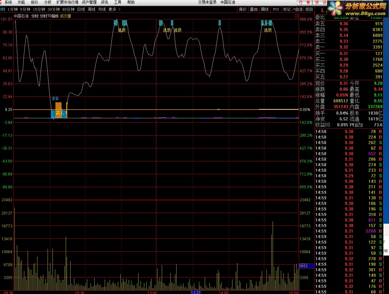
Task: Activate the 画线 drawing tool button
Action: coord(265,10)
